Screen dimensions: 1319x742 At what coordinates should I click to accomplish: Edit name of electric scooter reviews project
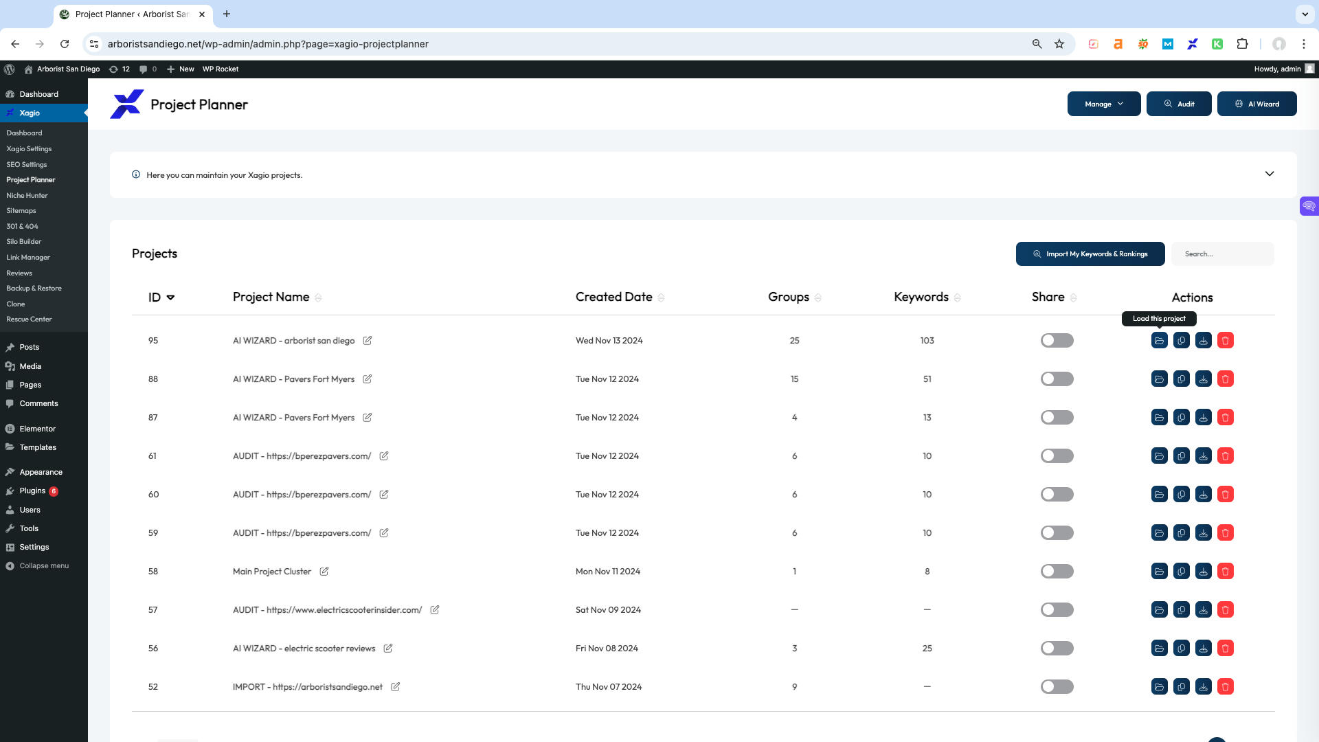tap(388, 648)
